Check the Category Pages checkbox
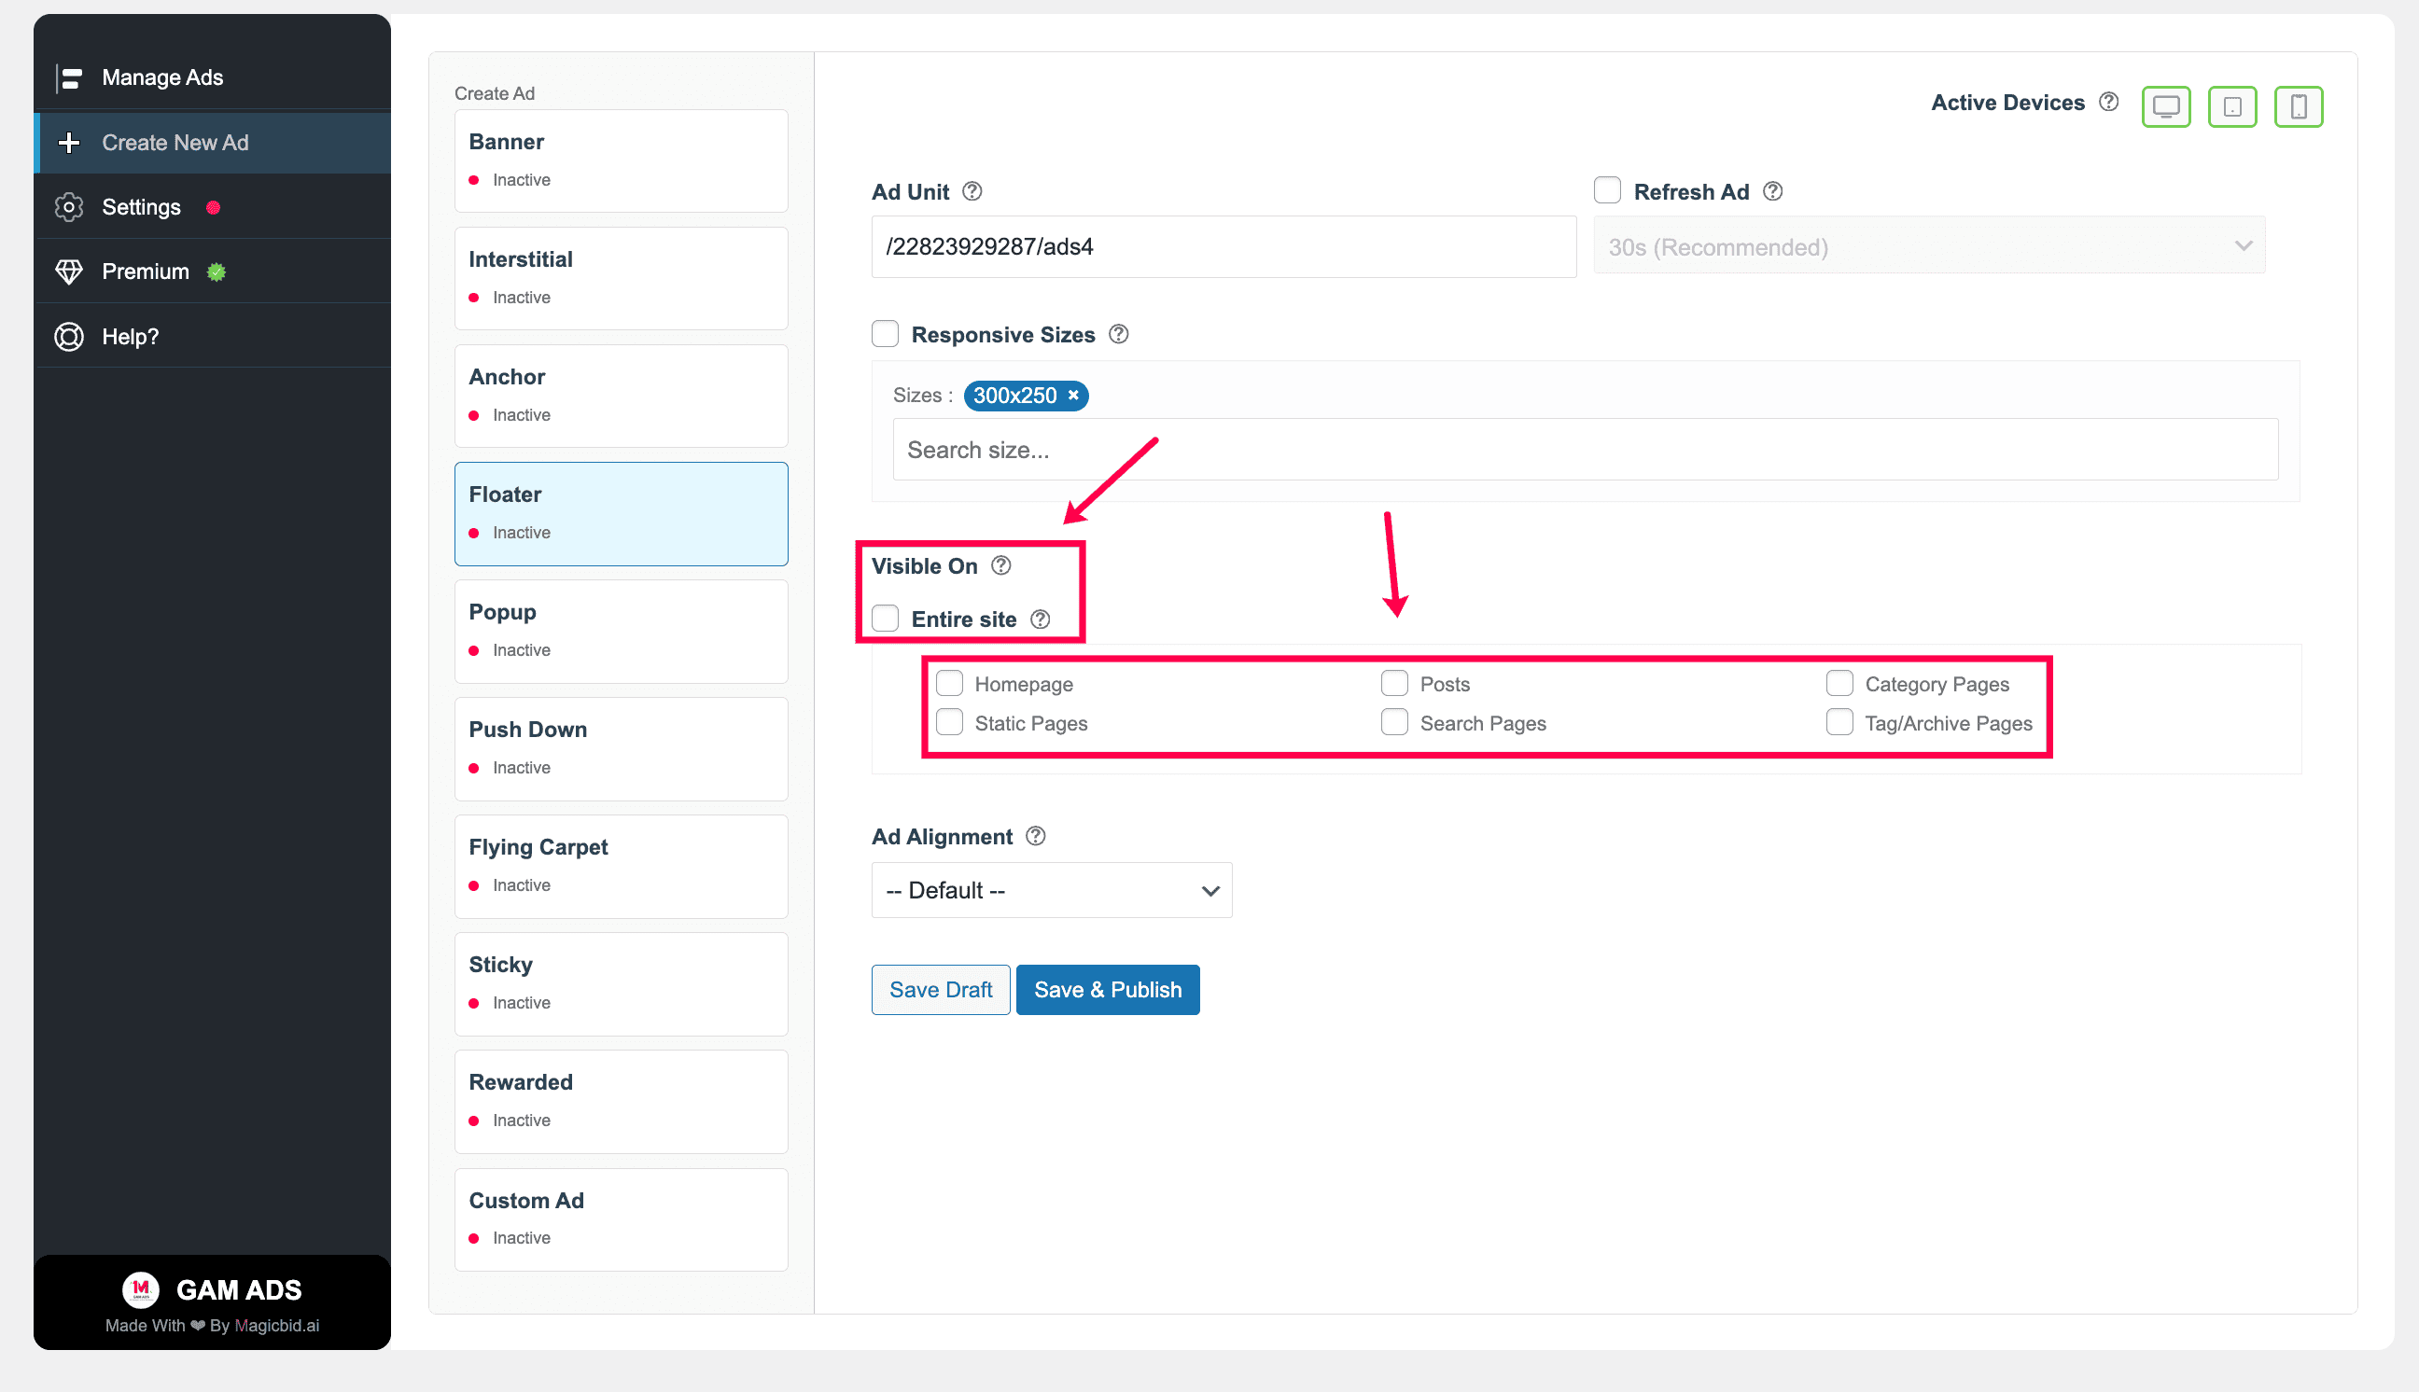The width and height of the screenshot is (2419, 1392). [x=1839, y=683]
